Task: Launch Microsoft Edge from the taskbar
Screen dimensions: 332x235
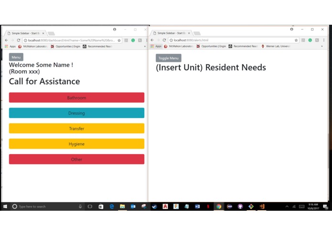Action: click(112, 206)
